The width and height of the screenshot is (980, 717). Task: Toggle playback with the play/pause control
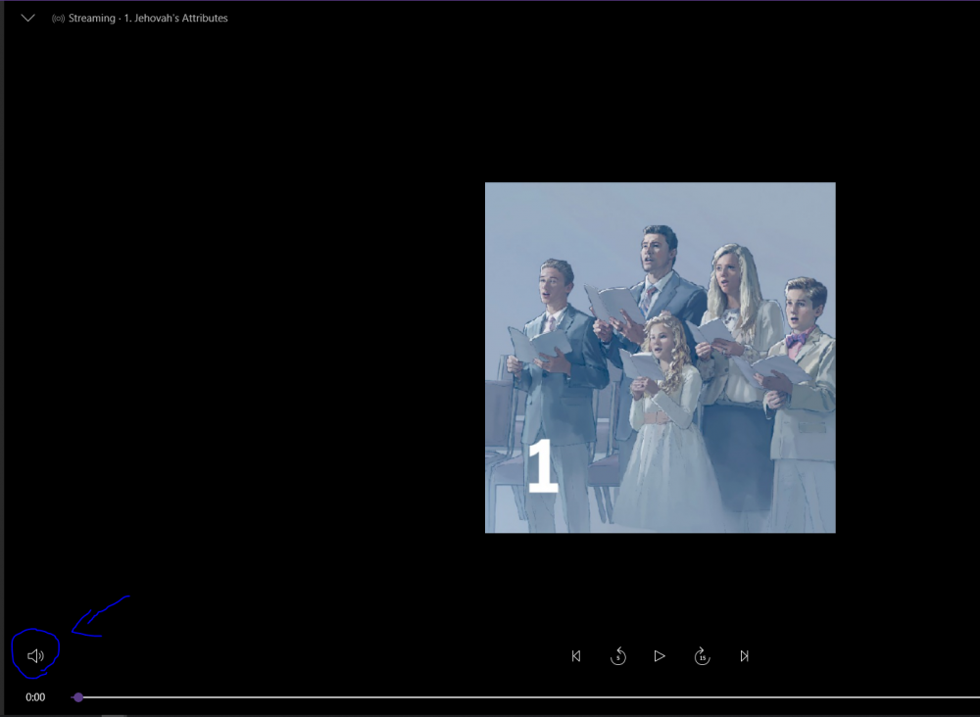click(x=660, y=656)
